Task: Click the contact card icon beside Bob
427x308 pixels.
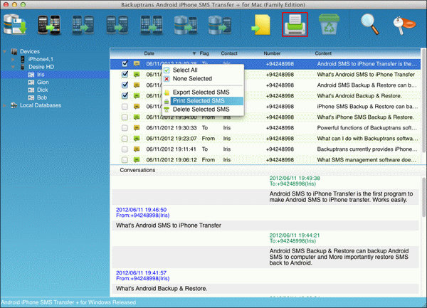Action: (31, 97)
